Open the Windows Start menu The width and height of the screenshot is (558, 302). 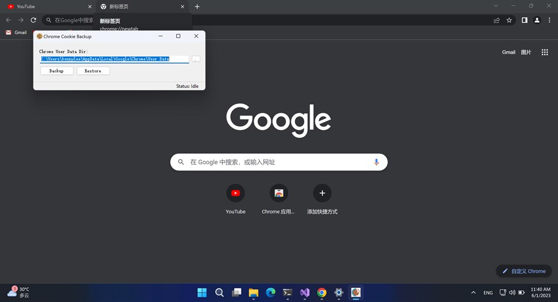point(202,293)
